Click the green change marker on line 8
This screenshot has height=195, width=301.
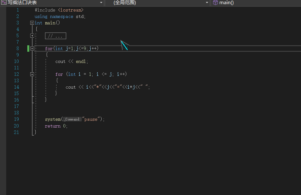(x=28, y=49)
